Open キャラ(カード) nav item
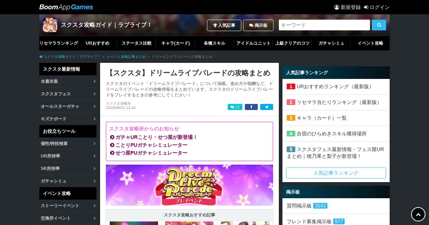Viewport: 429px width, 225px height. (176, 43)
